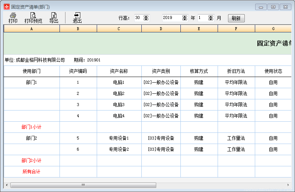The image size is (295, 192).
Task: Select column header D
Action: click(161, 29)
